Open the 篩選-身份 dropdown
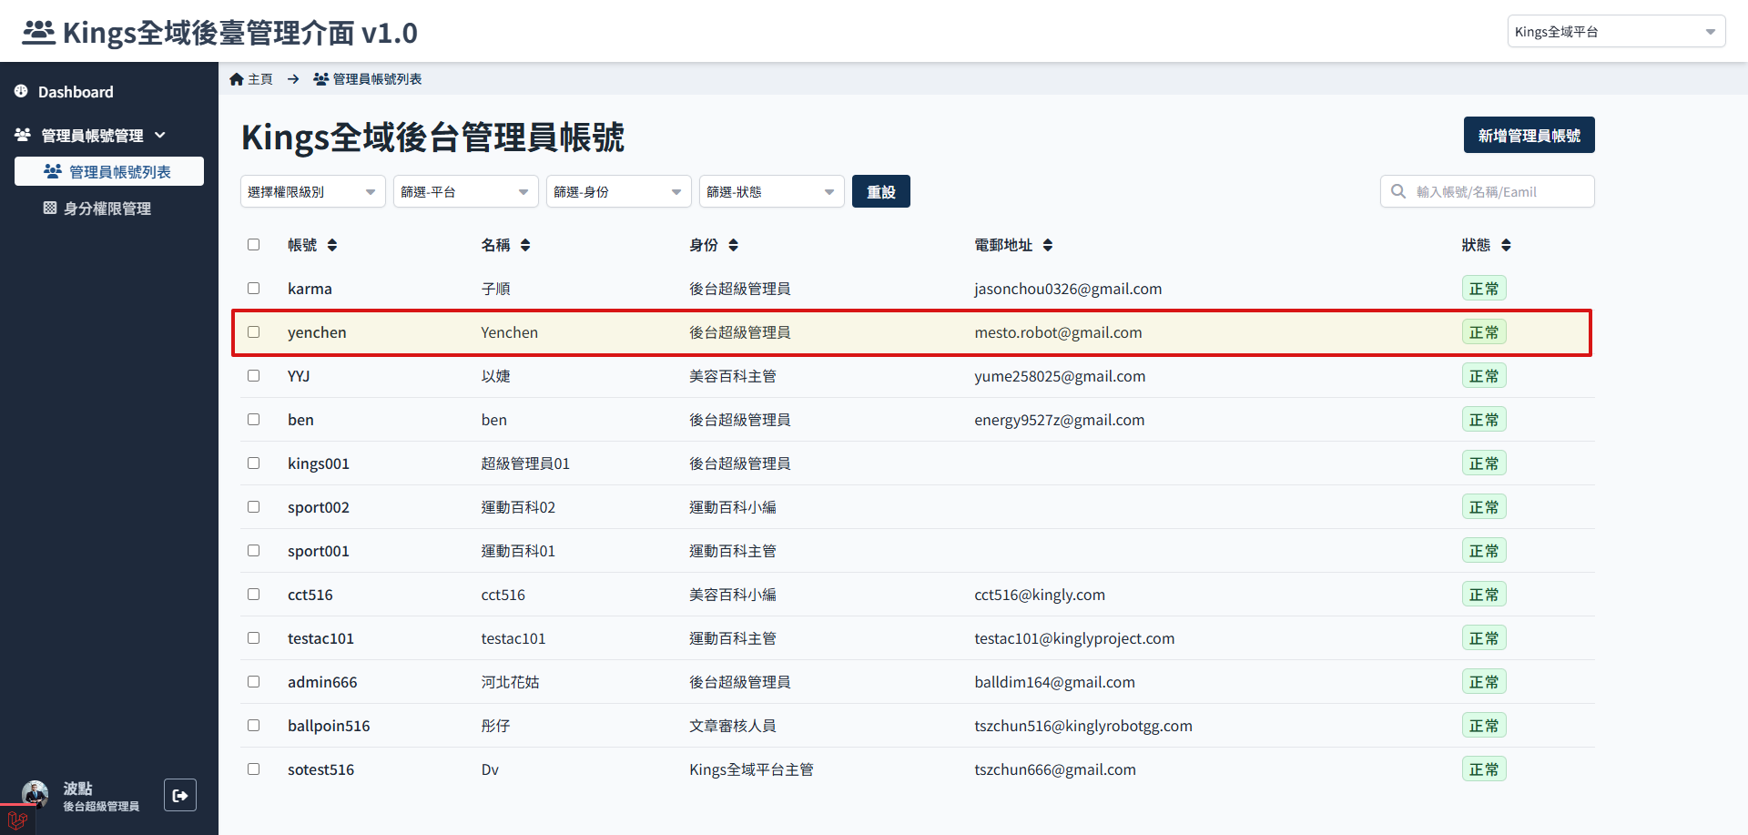Image resolution: width=1748 pixels, height=835 pixels. click(619, 191)
